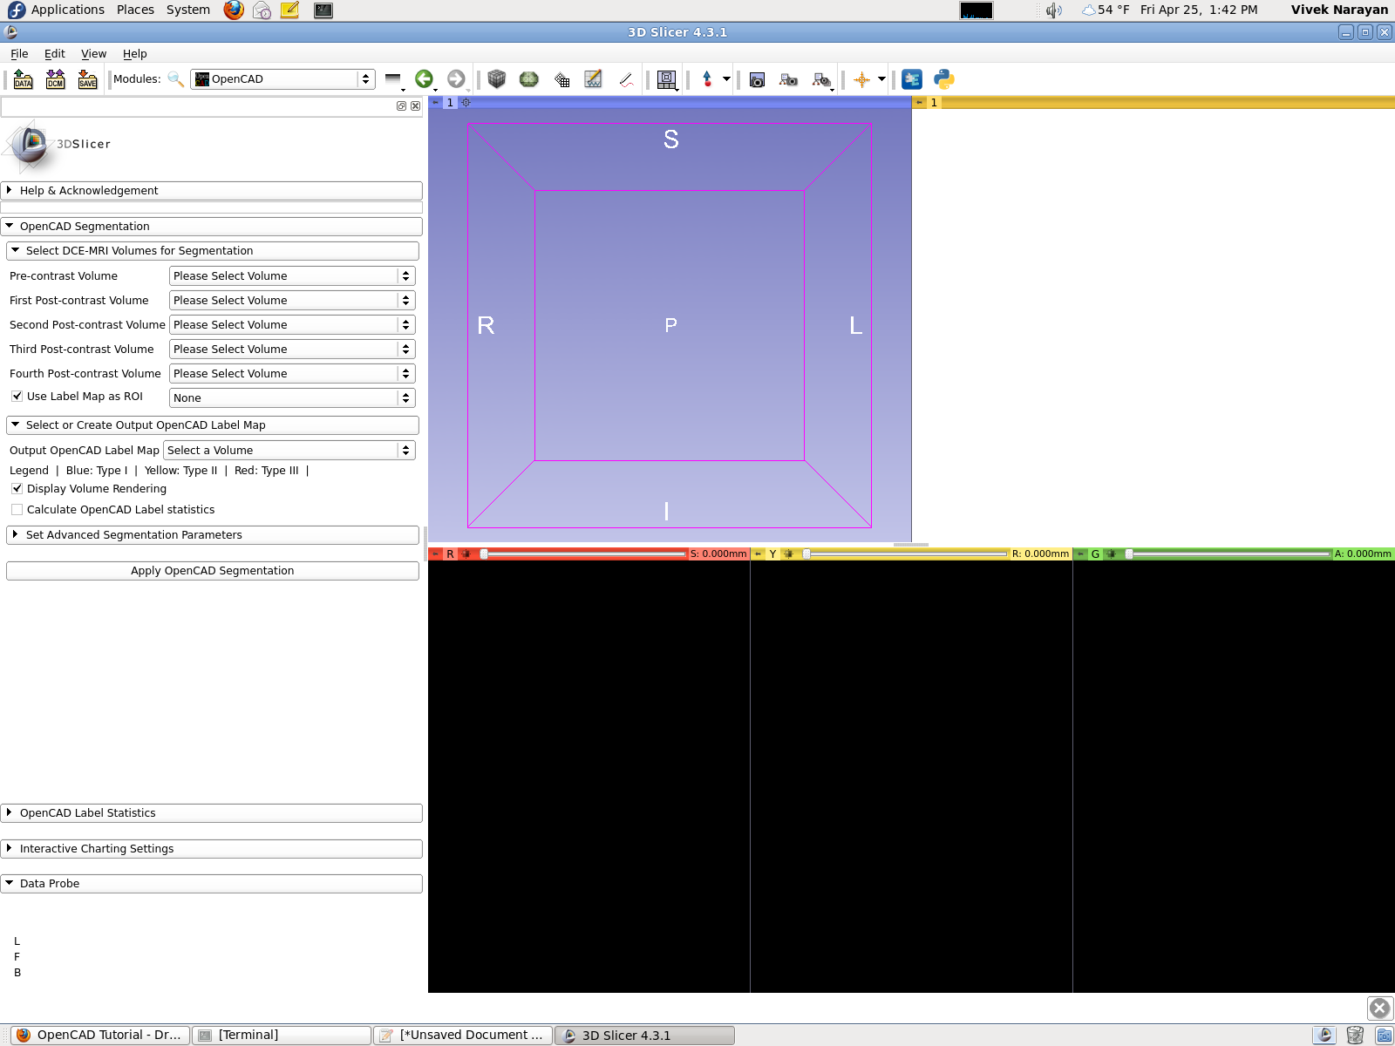The image size is (1395, 1046).
Task: Expand the Help & Acknowledgement section
Action: (213, 191)
